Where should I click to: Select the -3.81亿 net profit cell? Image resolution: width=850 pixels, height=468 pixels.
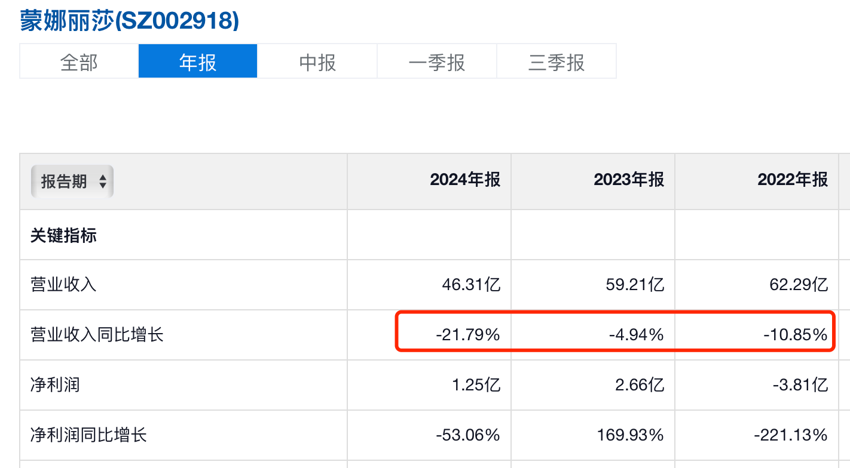[x=801, y=385]
